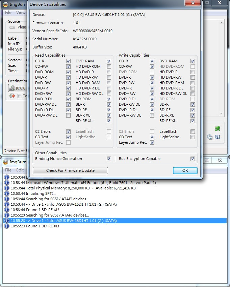Viewport: 230px width, 287px height.
Task: Toggle Write Capabilities Layer Jump Rec. checkbox
Action: [152, 142]
